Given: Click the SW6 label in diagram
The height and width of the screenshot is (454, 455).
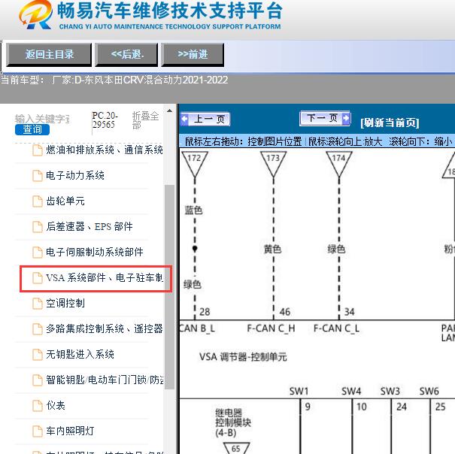Looking at the screenshot, I should pyautogui.click(x=429, y=392).
